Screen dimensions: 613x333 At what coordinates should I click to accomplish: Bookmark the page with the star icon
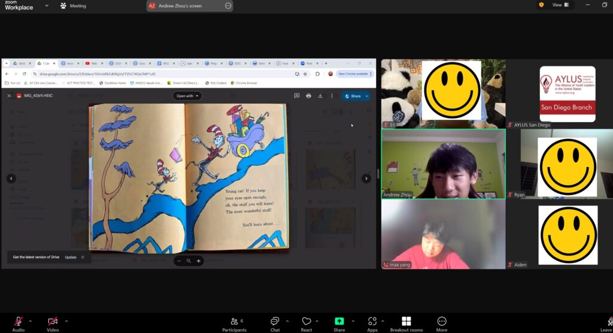(305, 74)
